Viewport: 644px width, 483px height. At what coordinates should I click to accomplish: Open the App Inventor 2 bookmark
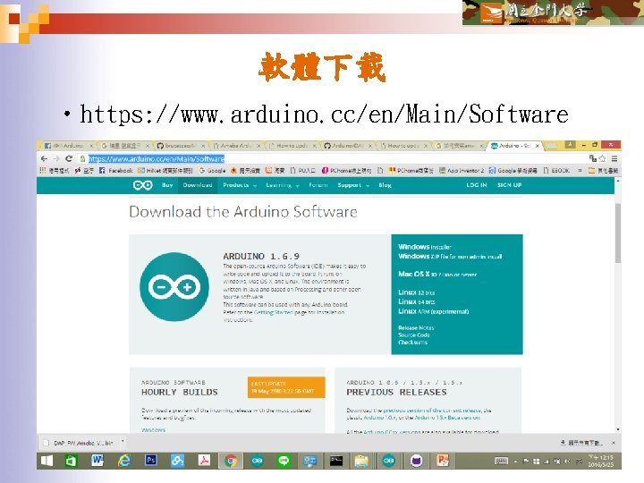(462, 171)
